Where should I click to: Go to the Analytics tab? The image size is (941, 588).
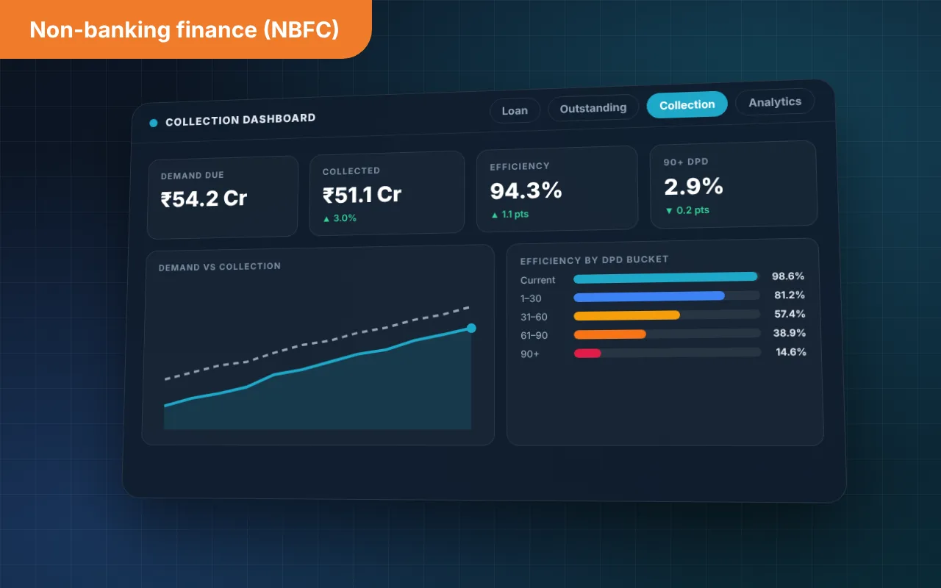click(775, 102)
